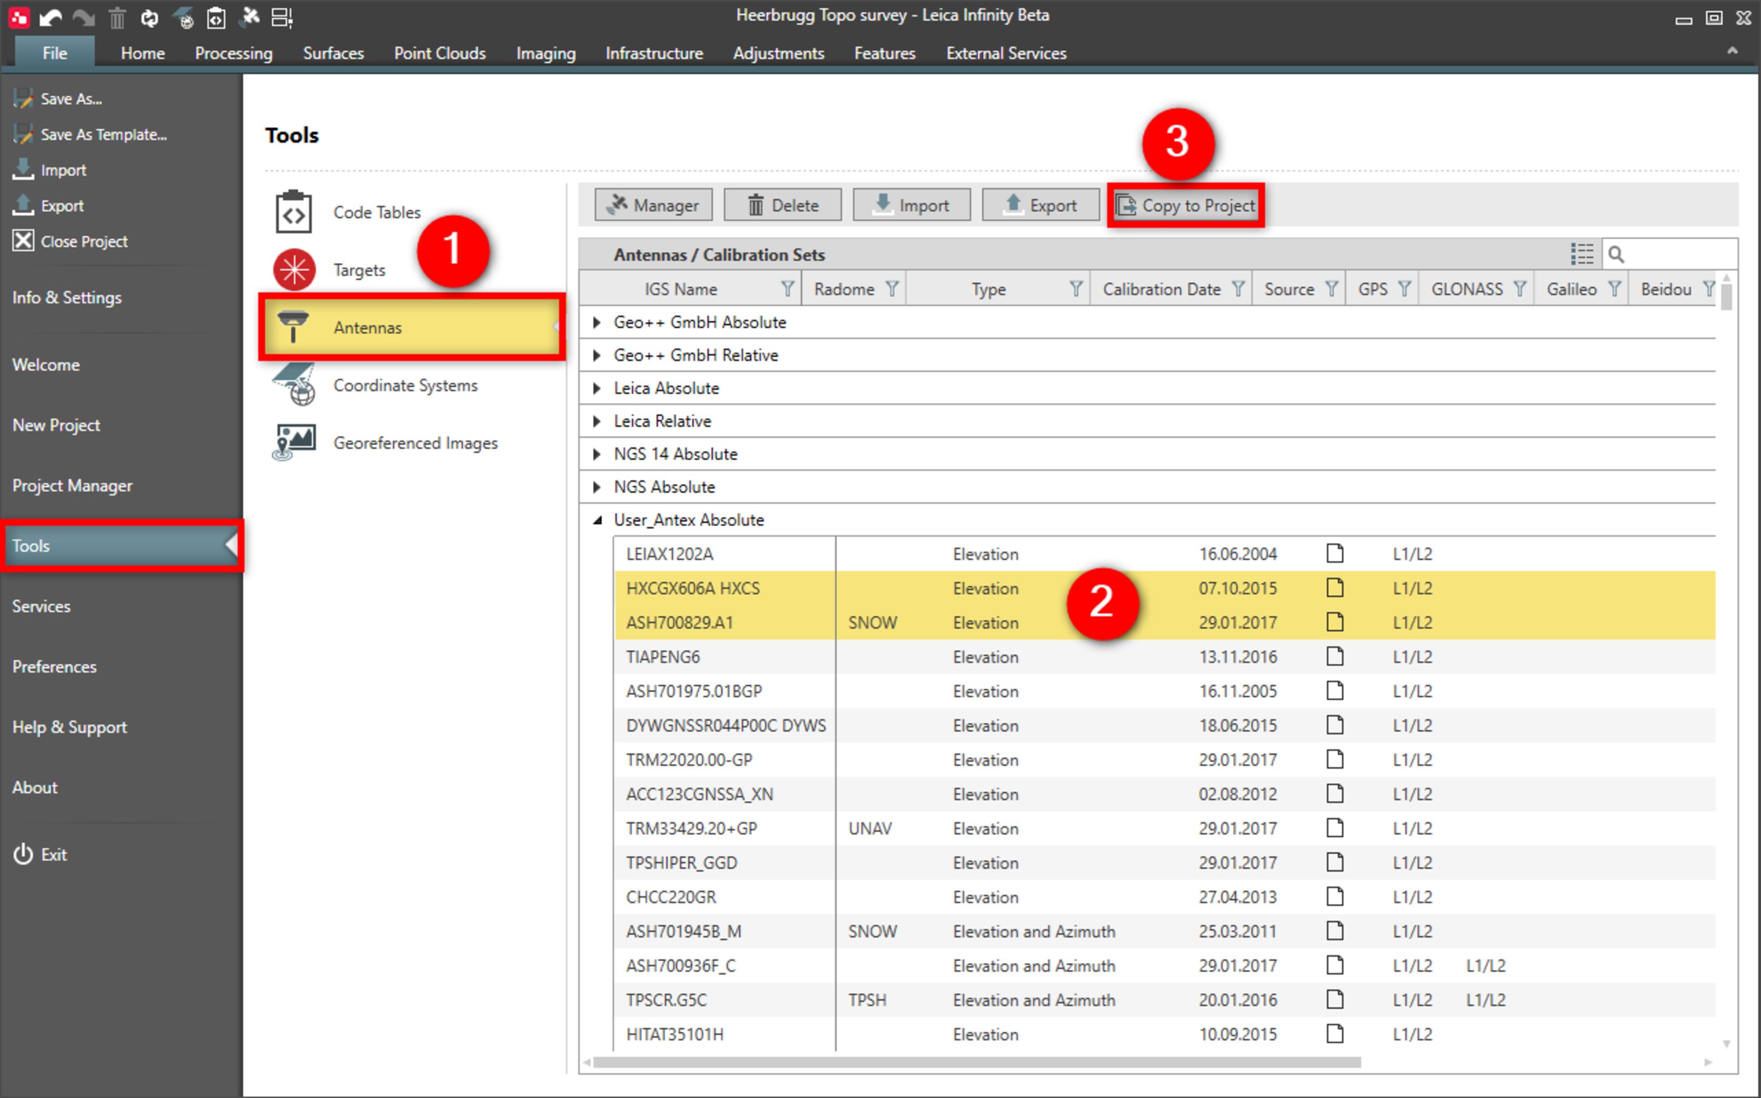1761x1098 pixels.
Task: Click the list view icon beside search box
Action: (x=1582, y=254)
